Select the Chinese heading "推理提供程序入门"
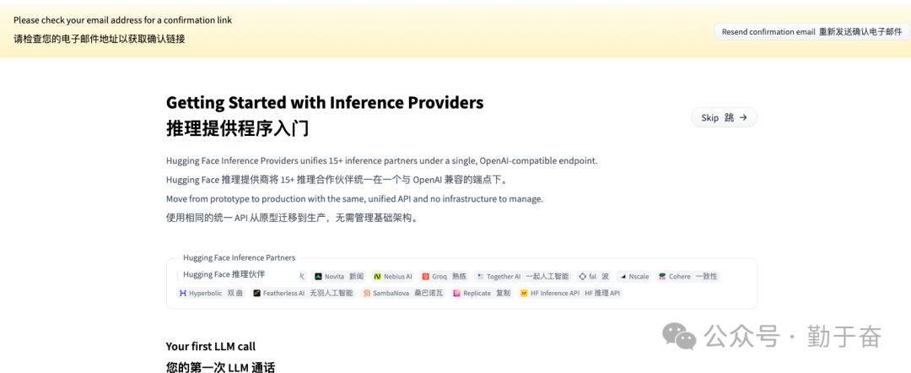911x373 pixels. click(238, 128)
